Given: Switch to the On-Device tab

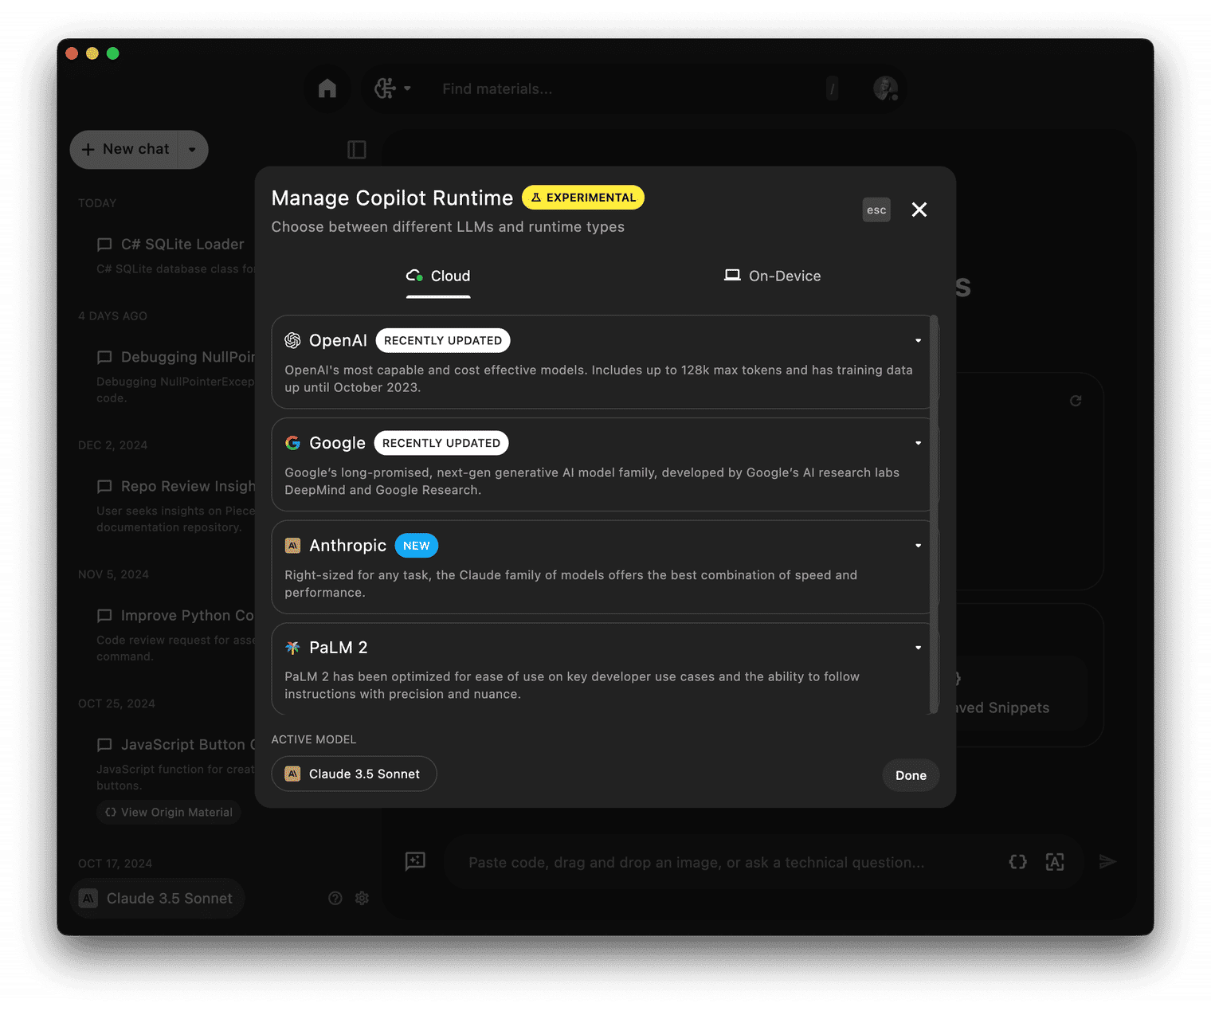Looking at the screenshot, I should coord(772,276).
